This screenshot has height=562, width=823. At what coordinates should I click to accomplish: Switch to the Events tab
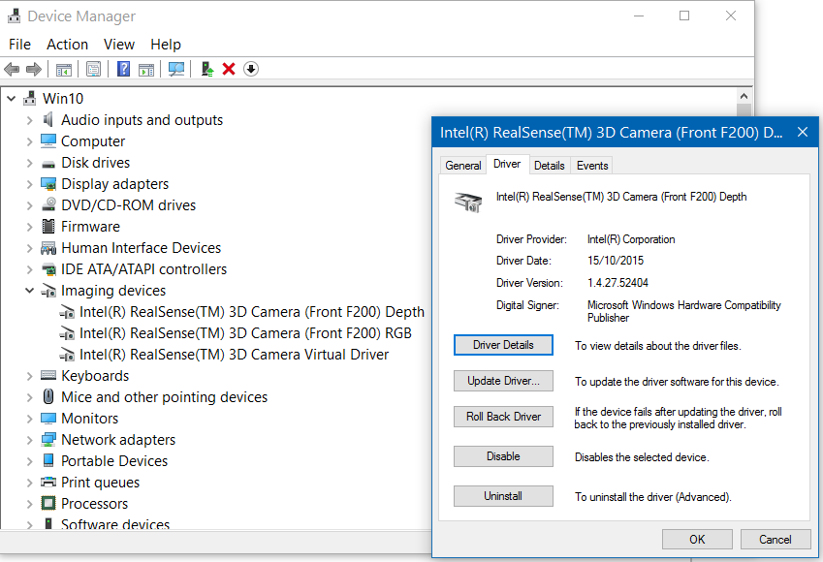pyautogui.click(x=592, y=166)
